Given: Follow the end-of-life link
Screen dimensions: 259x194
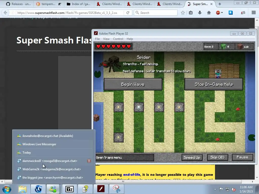Looking at the screenshot, I should pos(132,175).
